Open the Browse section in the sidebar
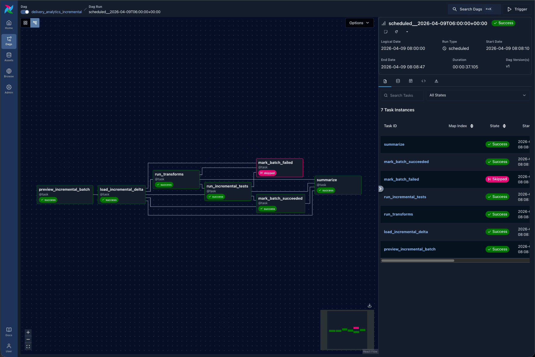This screenshot has width=535, height=357. pyautogui.click(x=9, y=73)
